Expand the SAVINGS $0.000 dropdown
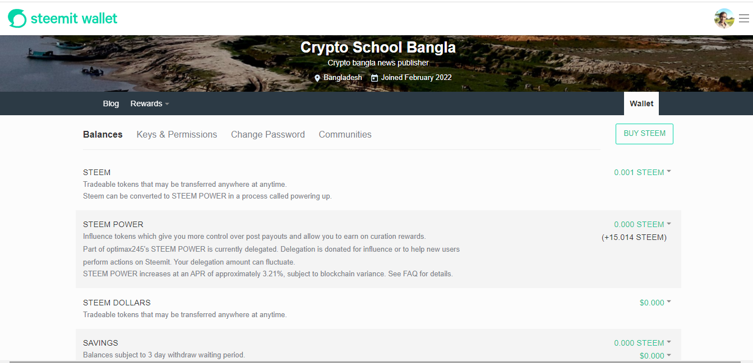Screen dimensions: 753x363 pyautogui.click(x=655, y=356)
